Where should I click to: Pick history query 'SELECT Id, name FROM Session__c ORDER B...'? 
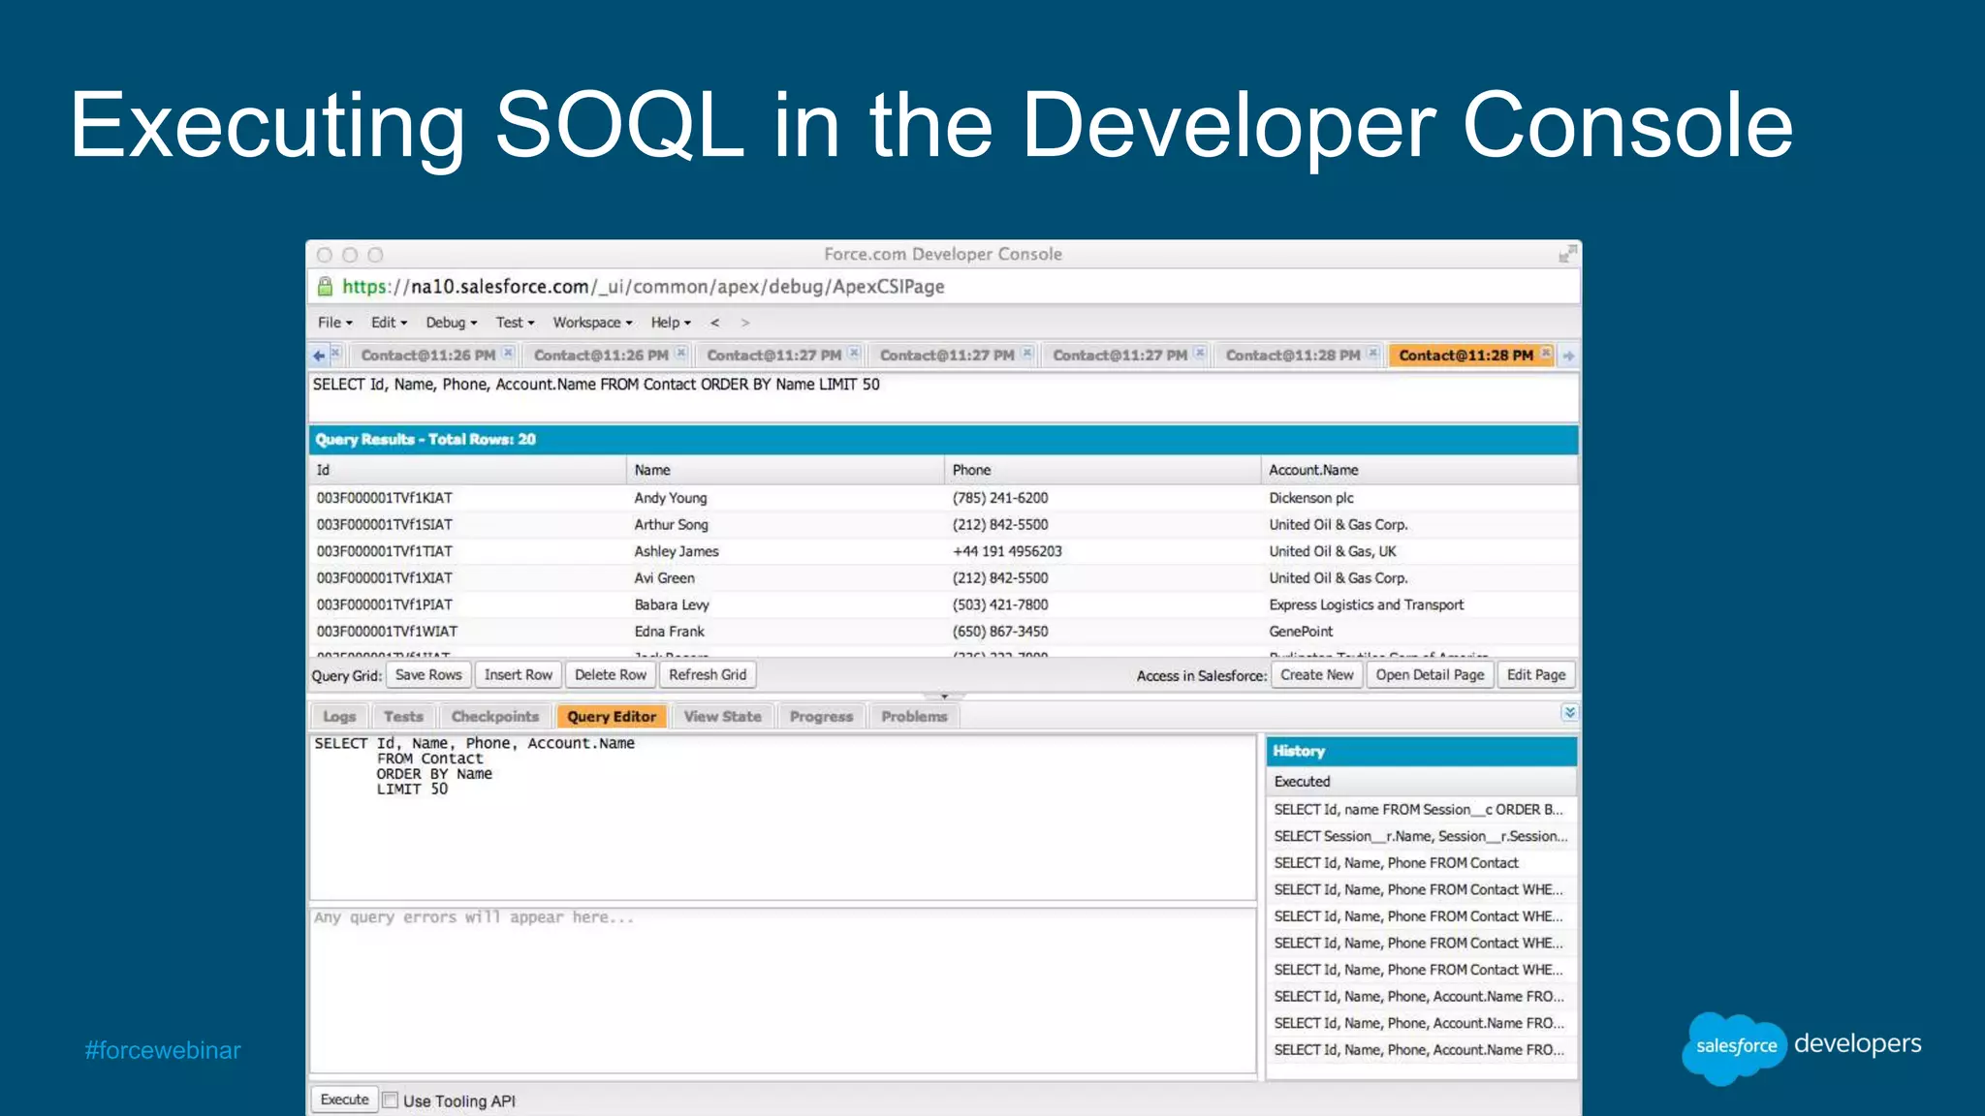pyautogui.click(x=1420, y=810)
